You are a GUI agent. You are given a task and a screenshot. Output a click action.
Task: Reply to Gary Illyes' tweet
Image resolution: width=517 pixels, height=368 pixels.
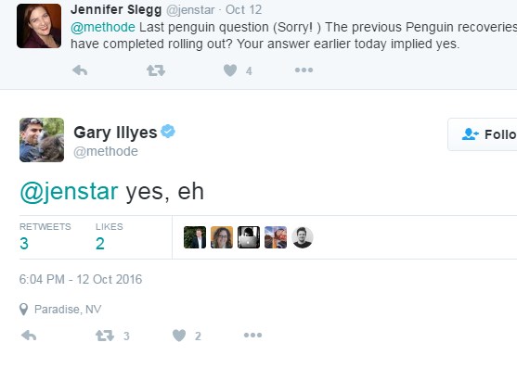point(29,336)
